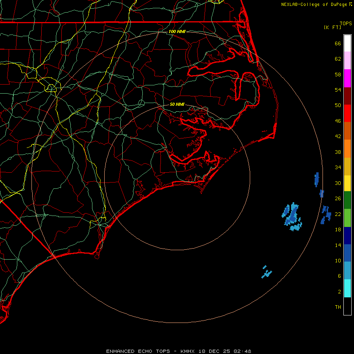
Task: Click the white swatch at the legend top
Action: point(347,43)
